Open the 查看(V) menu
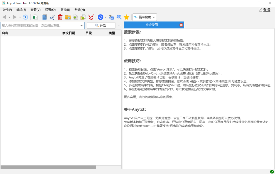Image resolution: width=275 pixels, height=174 pixels. (x=35, y=10)
